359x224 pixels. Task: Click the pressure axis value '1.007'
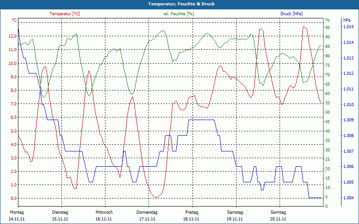(348, 151)
